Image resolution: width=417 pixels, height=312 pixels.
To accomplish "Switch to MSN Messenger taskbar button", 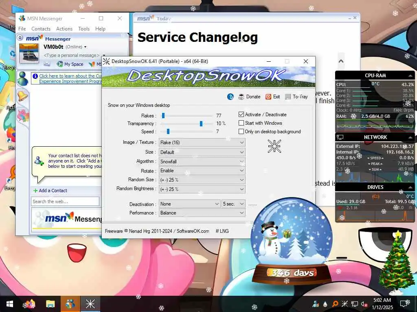I will [70, 304].
